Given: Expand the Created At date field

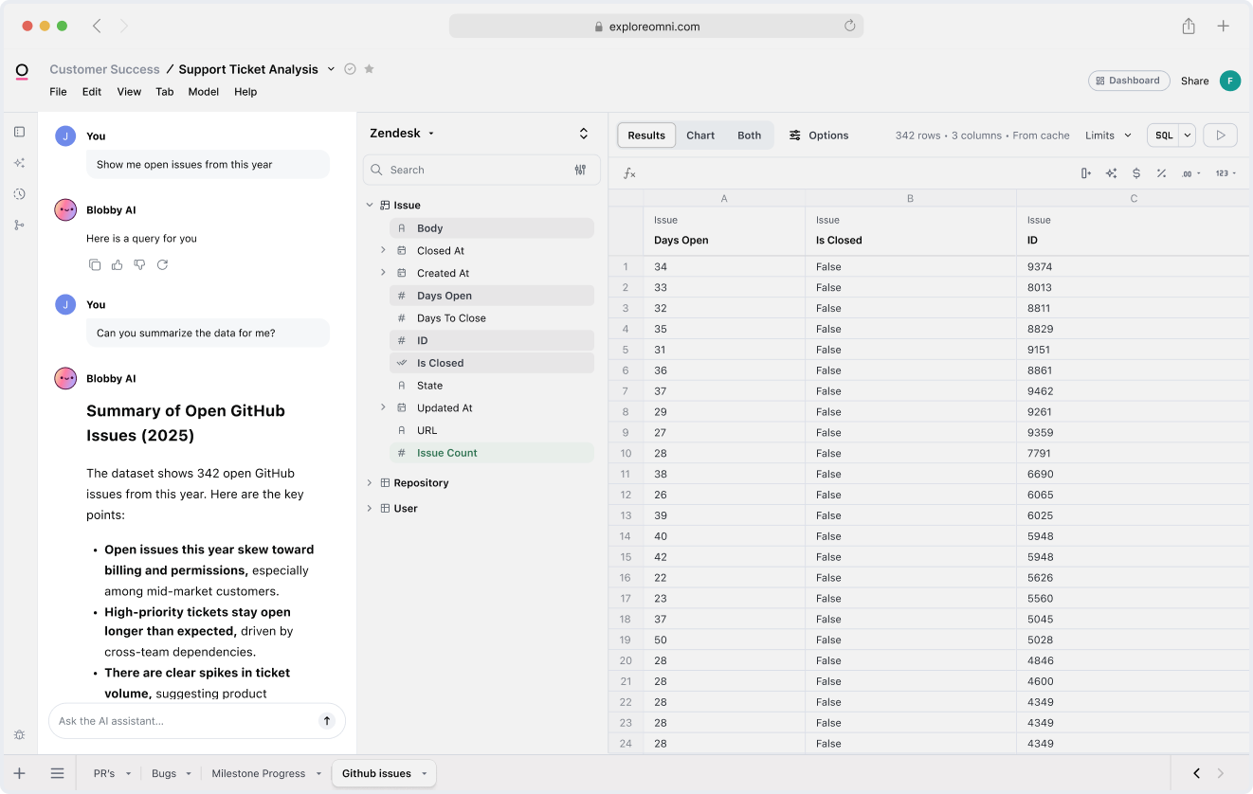Looking at the screenshot, I should (x=383, y=273).
